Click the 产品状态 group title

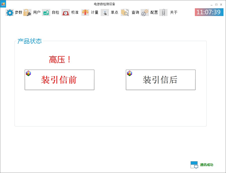(30, 41)
